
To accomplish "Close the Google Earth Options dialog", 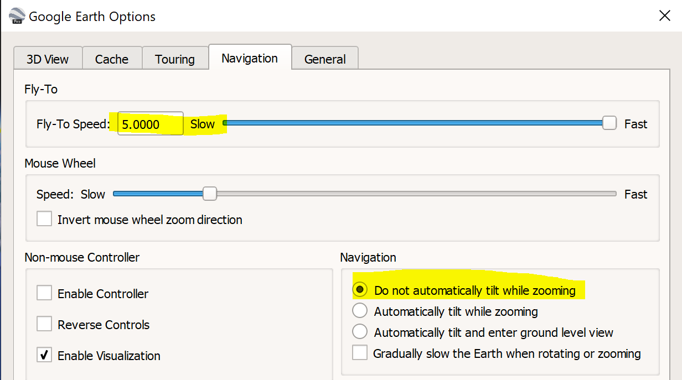I will (x=665, y=15).
